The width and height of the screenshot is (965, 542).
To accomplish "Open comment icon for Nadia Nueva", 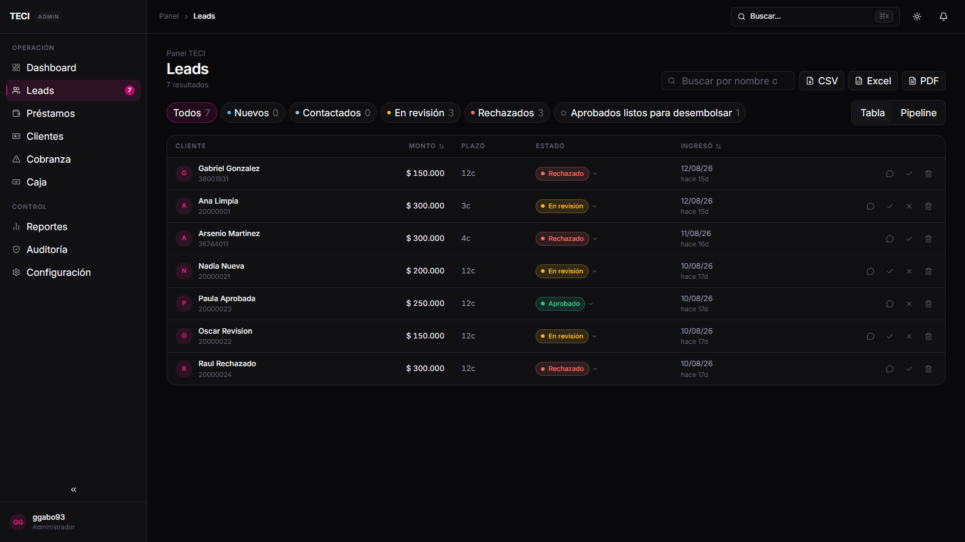I will coord(870,272).
